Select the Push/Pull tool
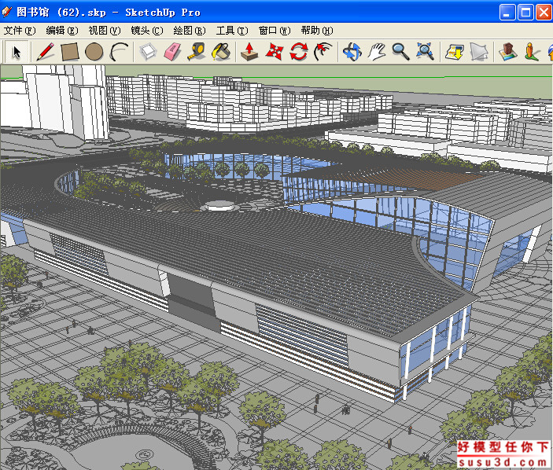 coord(249,52)
